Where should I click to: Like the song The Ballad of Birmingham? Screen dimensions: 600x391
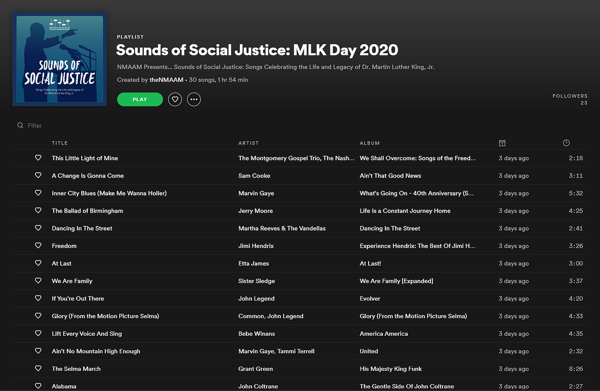(38, 211)
